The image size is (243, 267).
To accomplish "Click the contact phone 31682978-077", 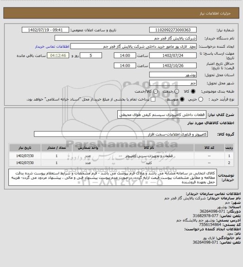I will [x=205, y=216].
